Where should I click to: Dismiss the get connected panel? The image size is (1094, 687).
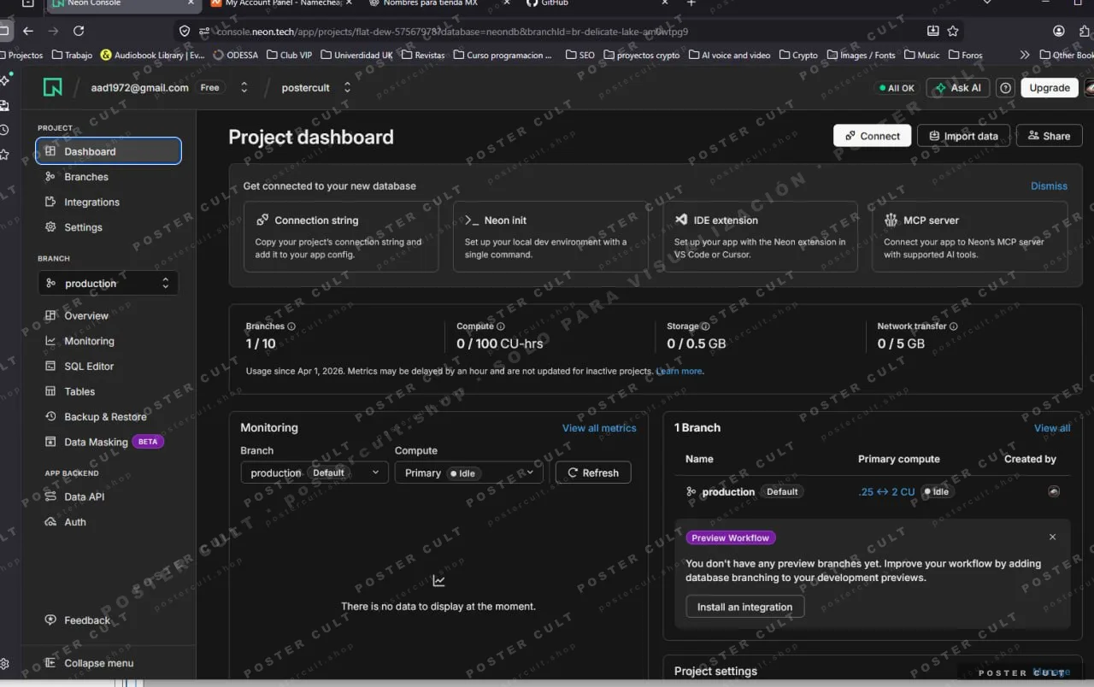1048,186
